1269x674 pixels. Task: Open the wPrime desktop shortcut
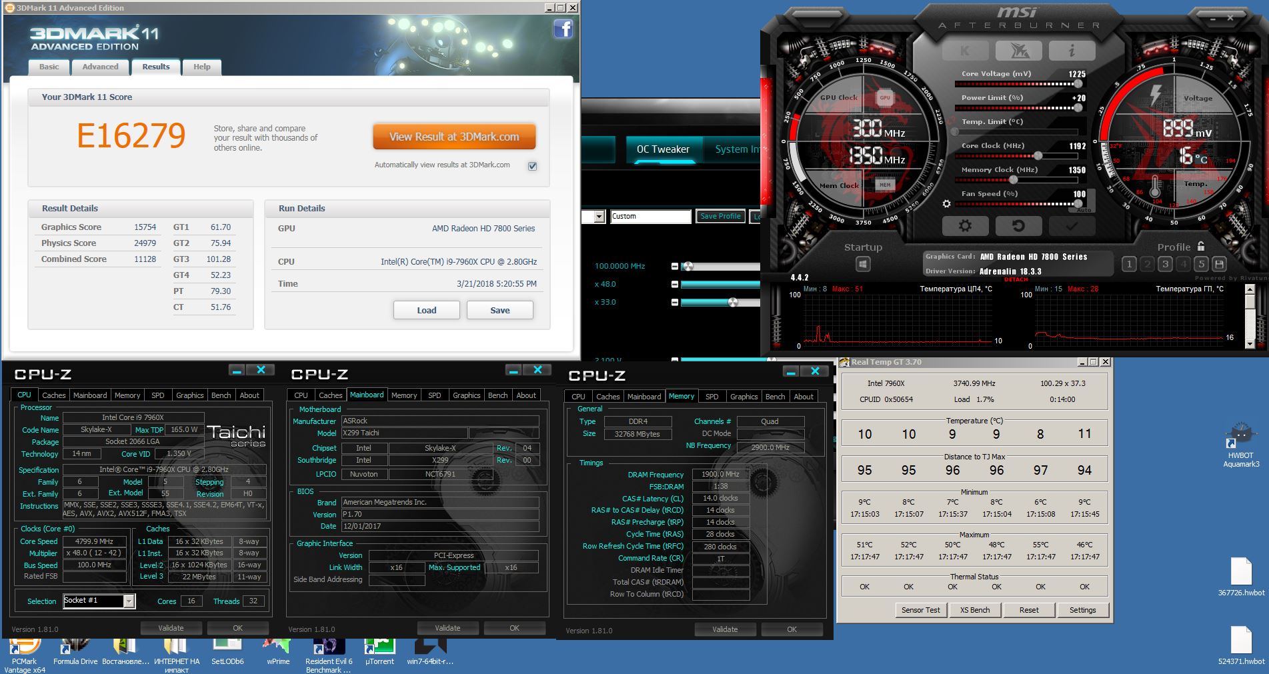point(277,653)
